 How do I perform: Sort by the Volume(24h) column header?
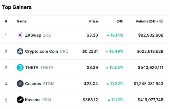pos(147,21)
